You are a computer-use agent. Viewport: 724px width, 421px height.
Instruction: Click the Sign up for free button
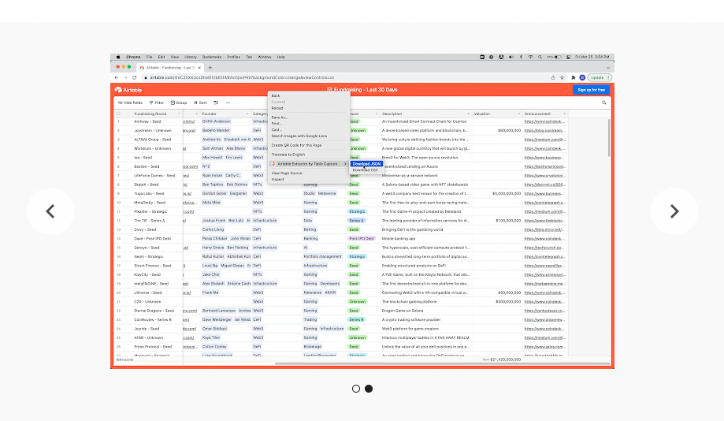pyautogui.click(x=591, y=90)
